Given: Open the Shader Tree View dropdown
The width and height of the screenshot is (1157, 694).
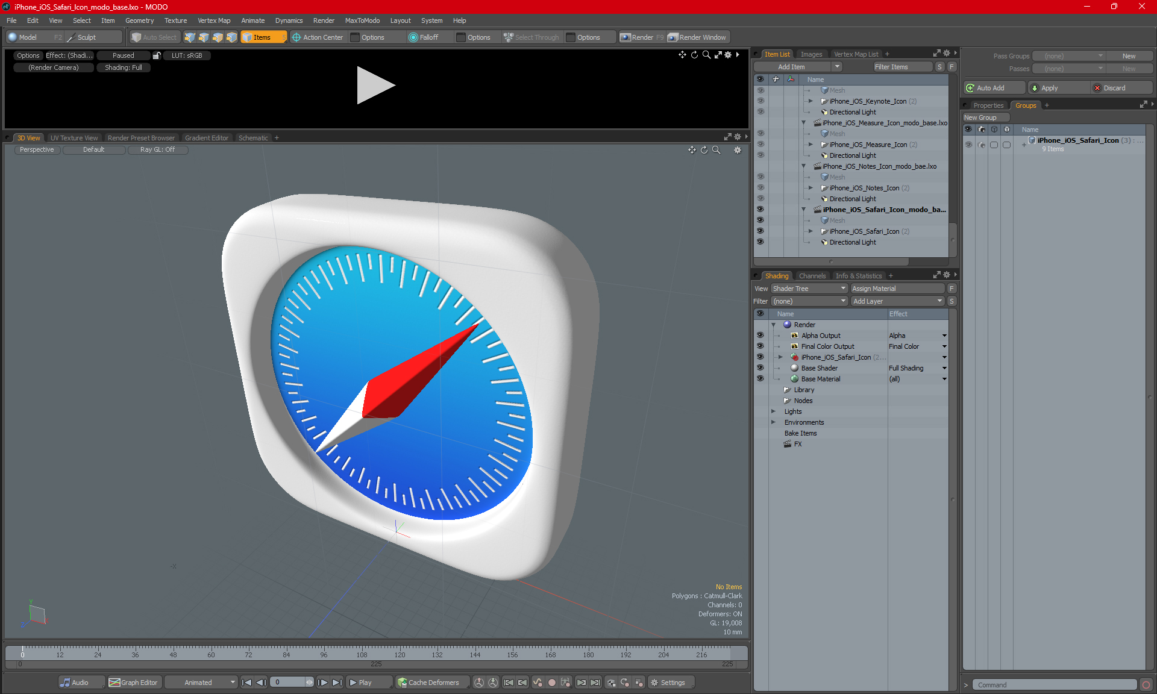Looking at the screenshot, I should click(809, 289).
